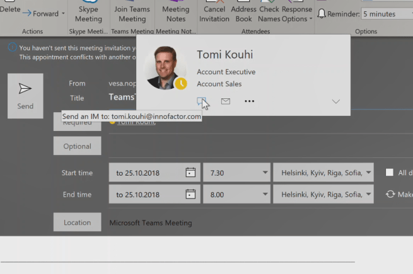Click the email envelope icon in contact card

(x=225, y=101)
